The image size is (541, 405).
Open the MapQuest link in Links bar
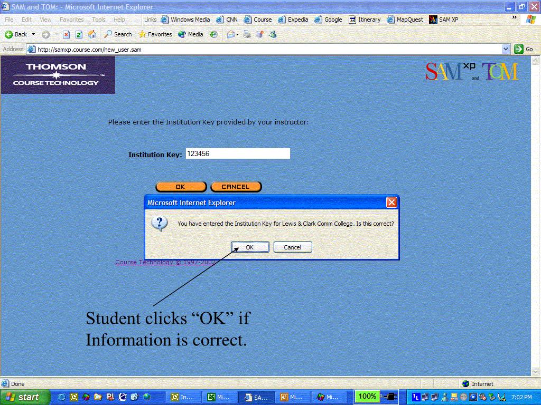click(405, 20)
